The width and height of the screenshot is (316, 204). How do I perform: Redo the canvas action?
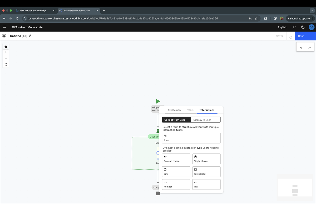coord(309,48)
